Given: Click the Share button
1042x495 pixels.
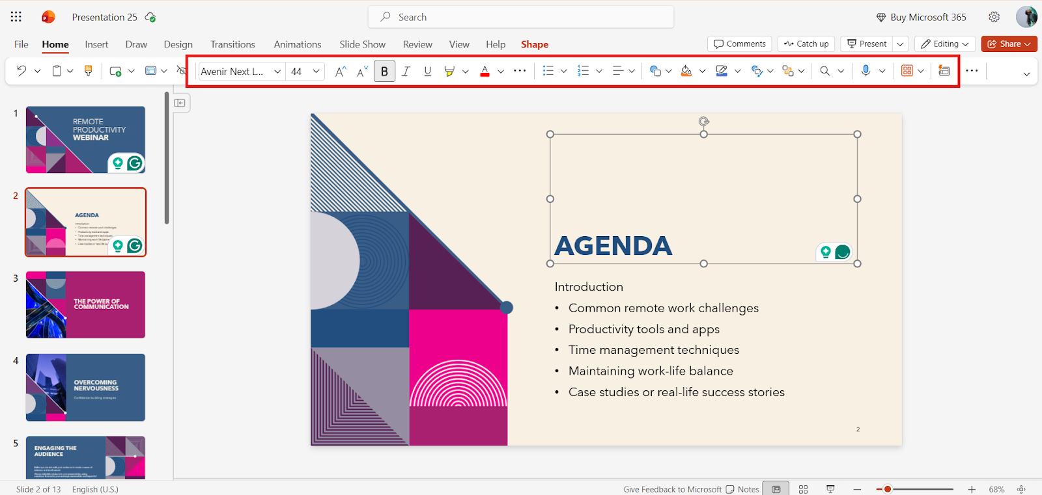Looking at the screenshot, I should coord(1009,44).
